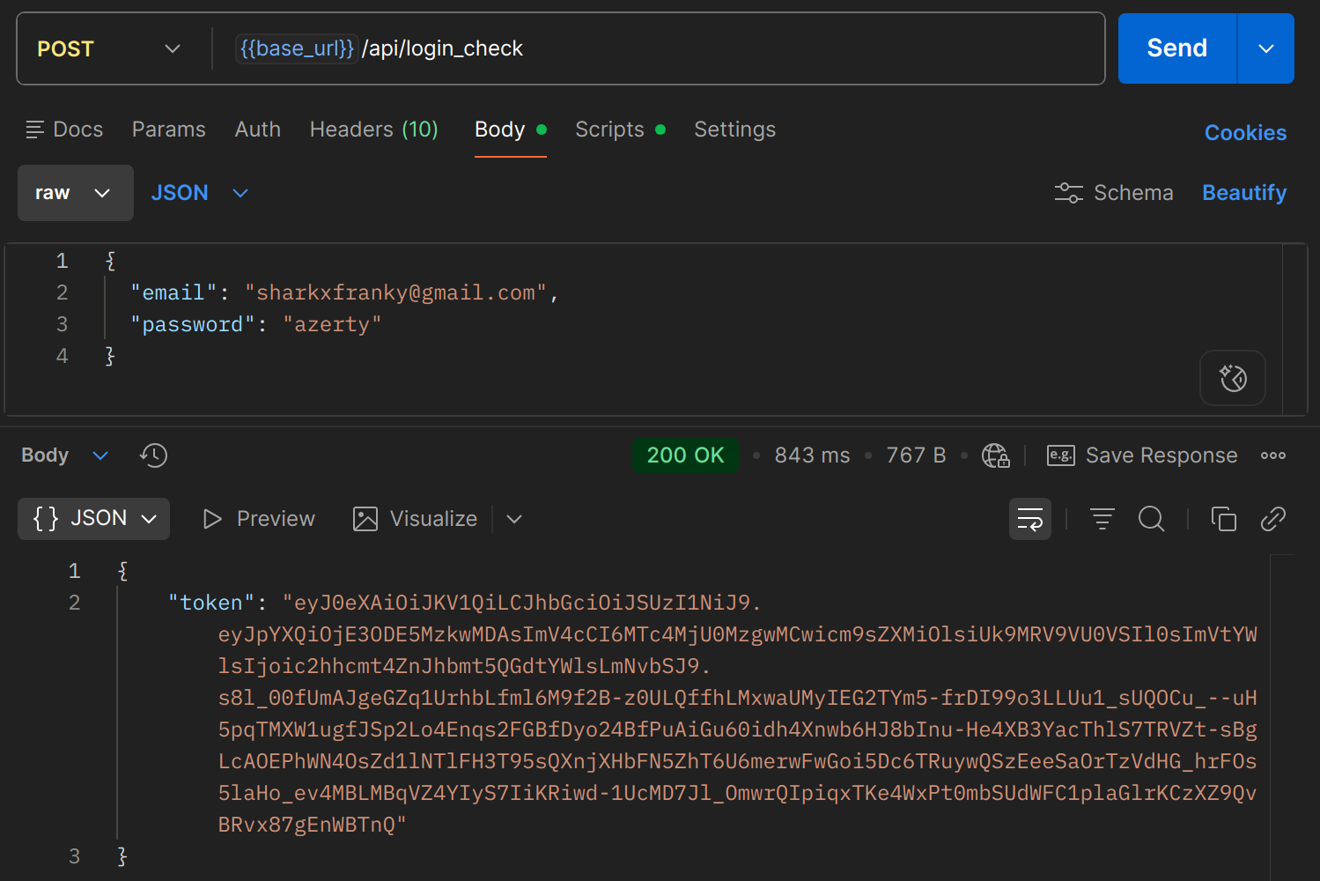This screenshot has height=881, width=1320.
Task: Open the Cookies link
Action: [x=1245, y=133]
